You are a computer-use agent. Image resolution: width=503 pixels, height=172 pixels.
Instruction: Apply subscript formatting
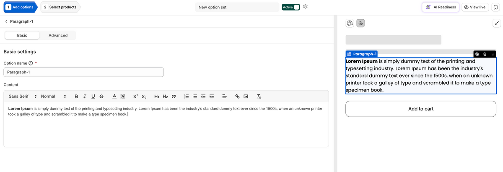(144, 96)
